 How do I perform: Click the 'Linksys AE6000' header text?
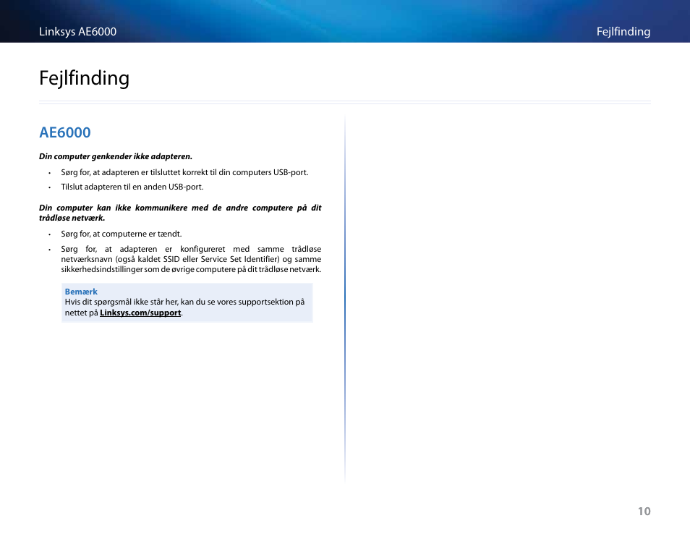pos(78,32)
